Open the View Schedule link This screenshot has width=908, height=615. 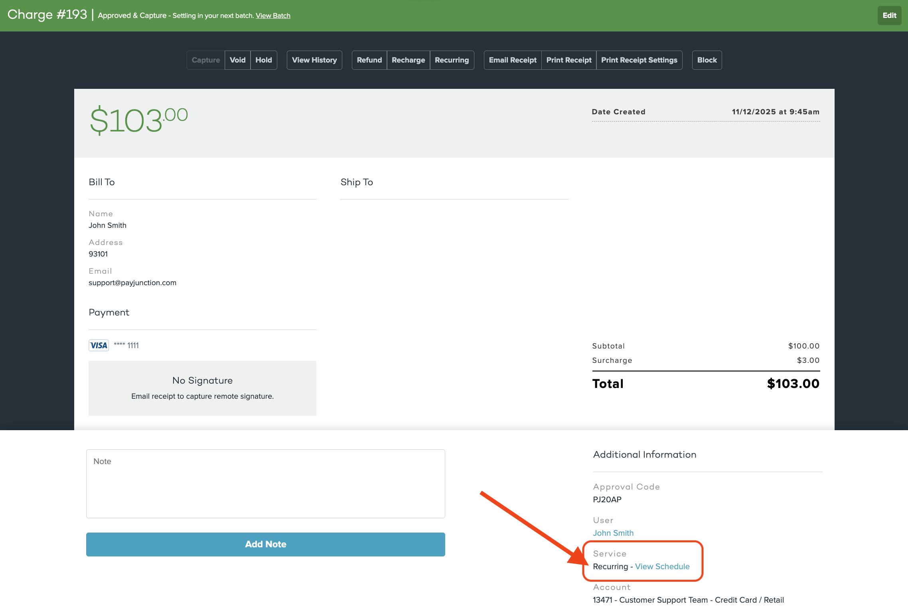point(662,566)
